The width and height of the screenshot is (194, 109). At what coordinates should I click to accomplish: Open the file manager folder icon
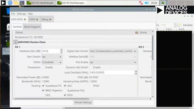[16, 3]
